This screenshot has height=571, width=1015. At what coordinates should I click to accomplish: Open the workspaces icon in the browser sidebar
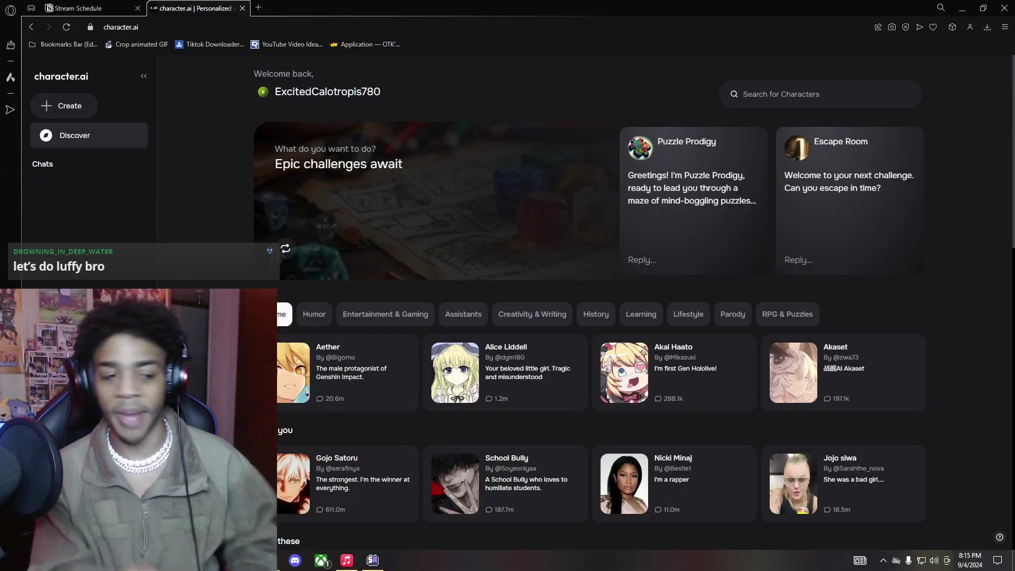click(x=10, y=45)
